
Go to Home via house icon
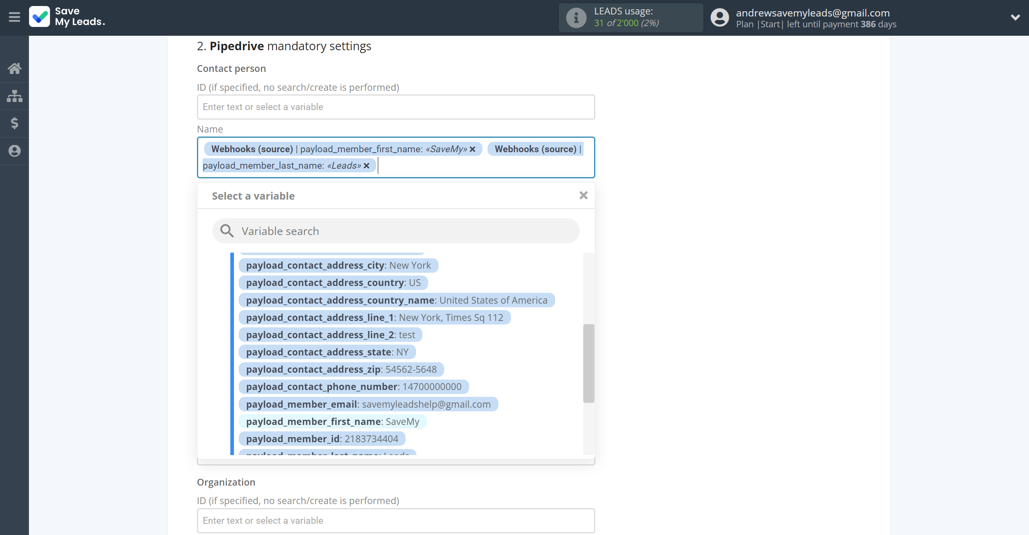pyautogui.click(x=14, y=68)
